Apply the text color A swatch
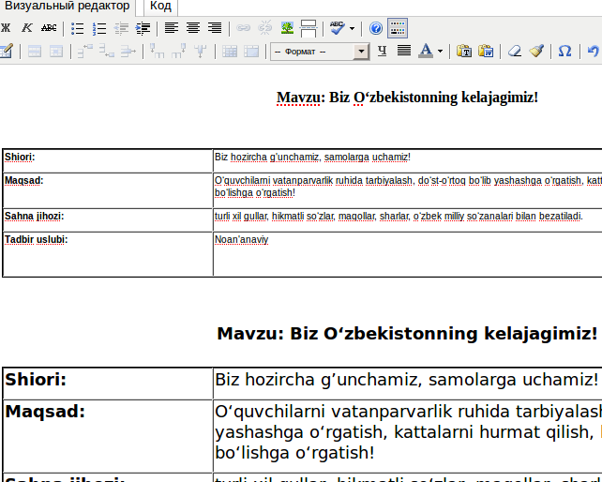This screenshot has height=482, width=602. (426, 51)
